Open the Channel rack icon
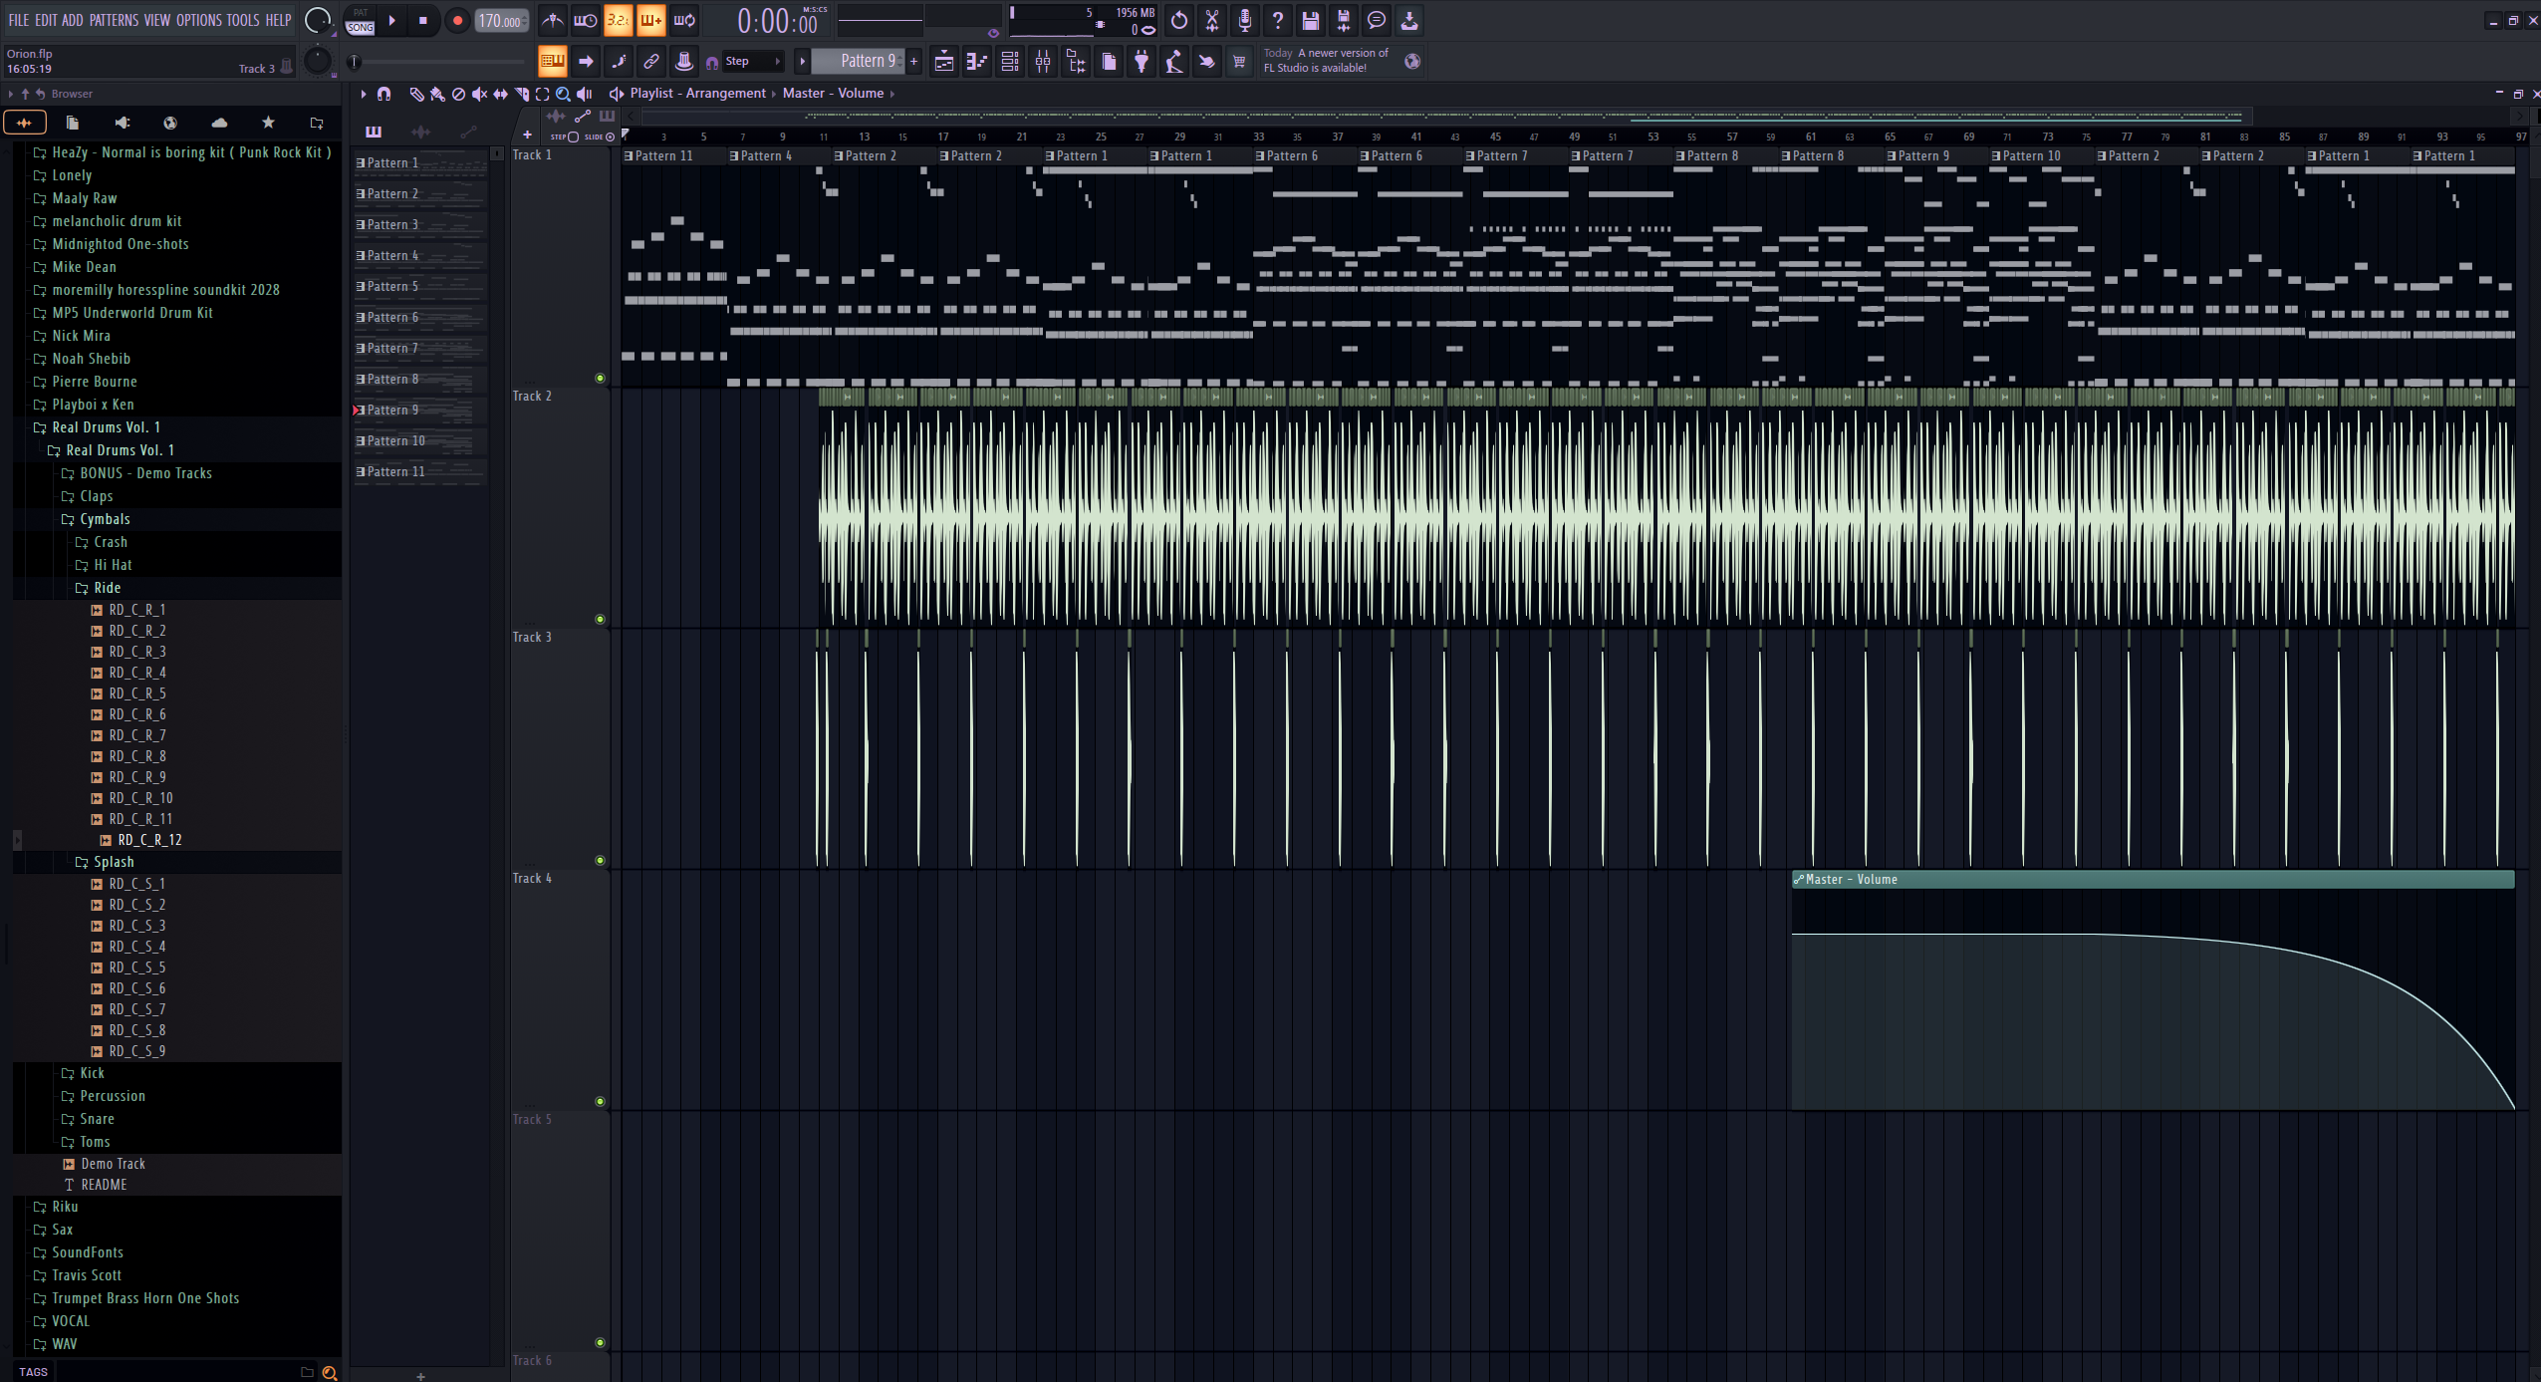The height and width of the screenshot is (1382, 2541). 1010,62
